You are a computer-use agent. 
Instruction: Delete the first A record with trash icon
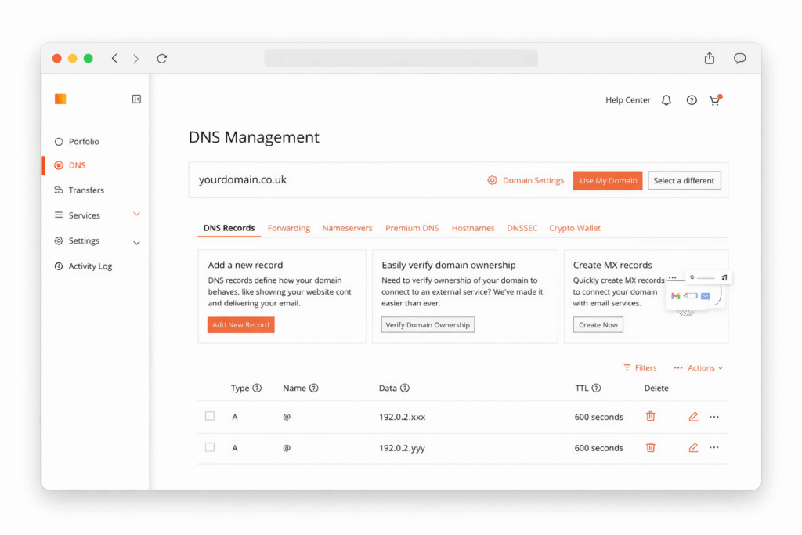coord(650,416)
